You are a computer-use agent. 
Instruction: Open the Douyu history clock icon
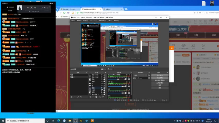(195, 21)
